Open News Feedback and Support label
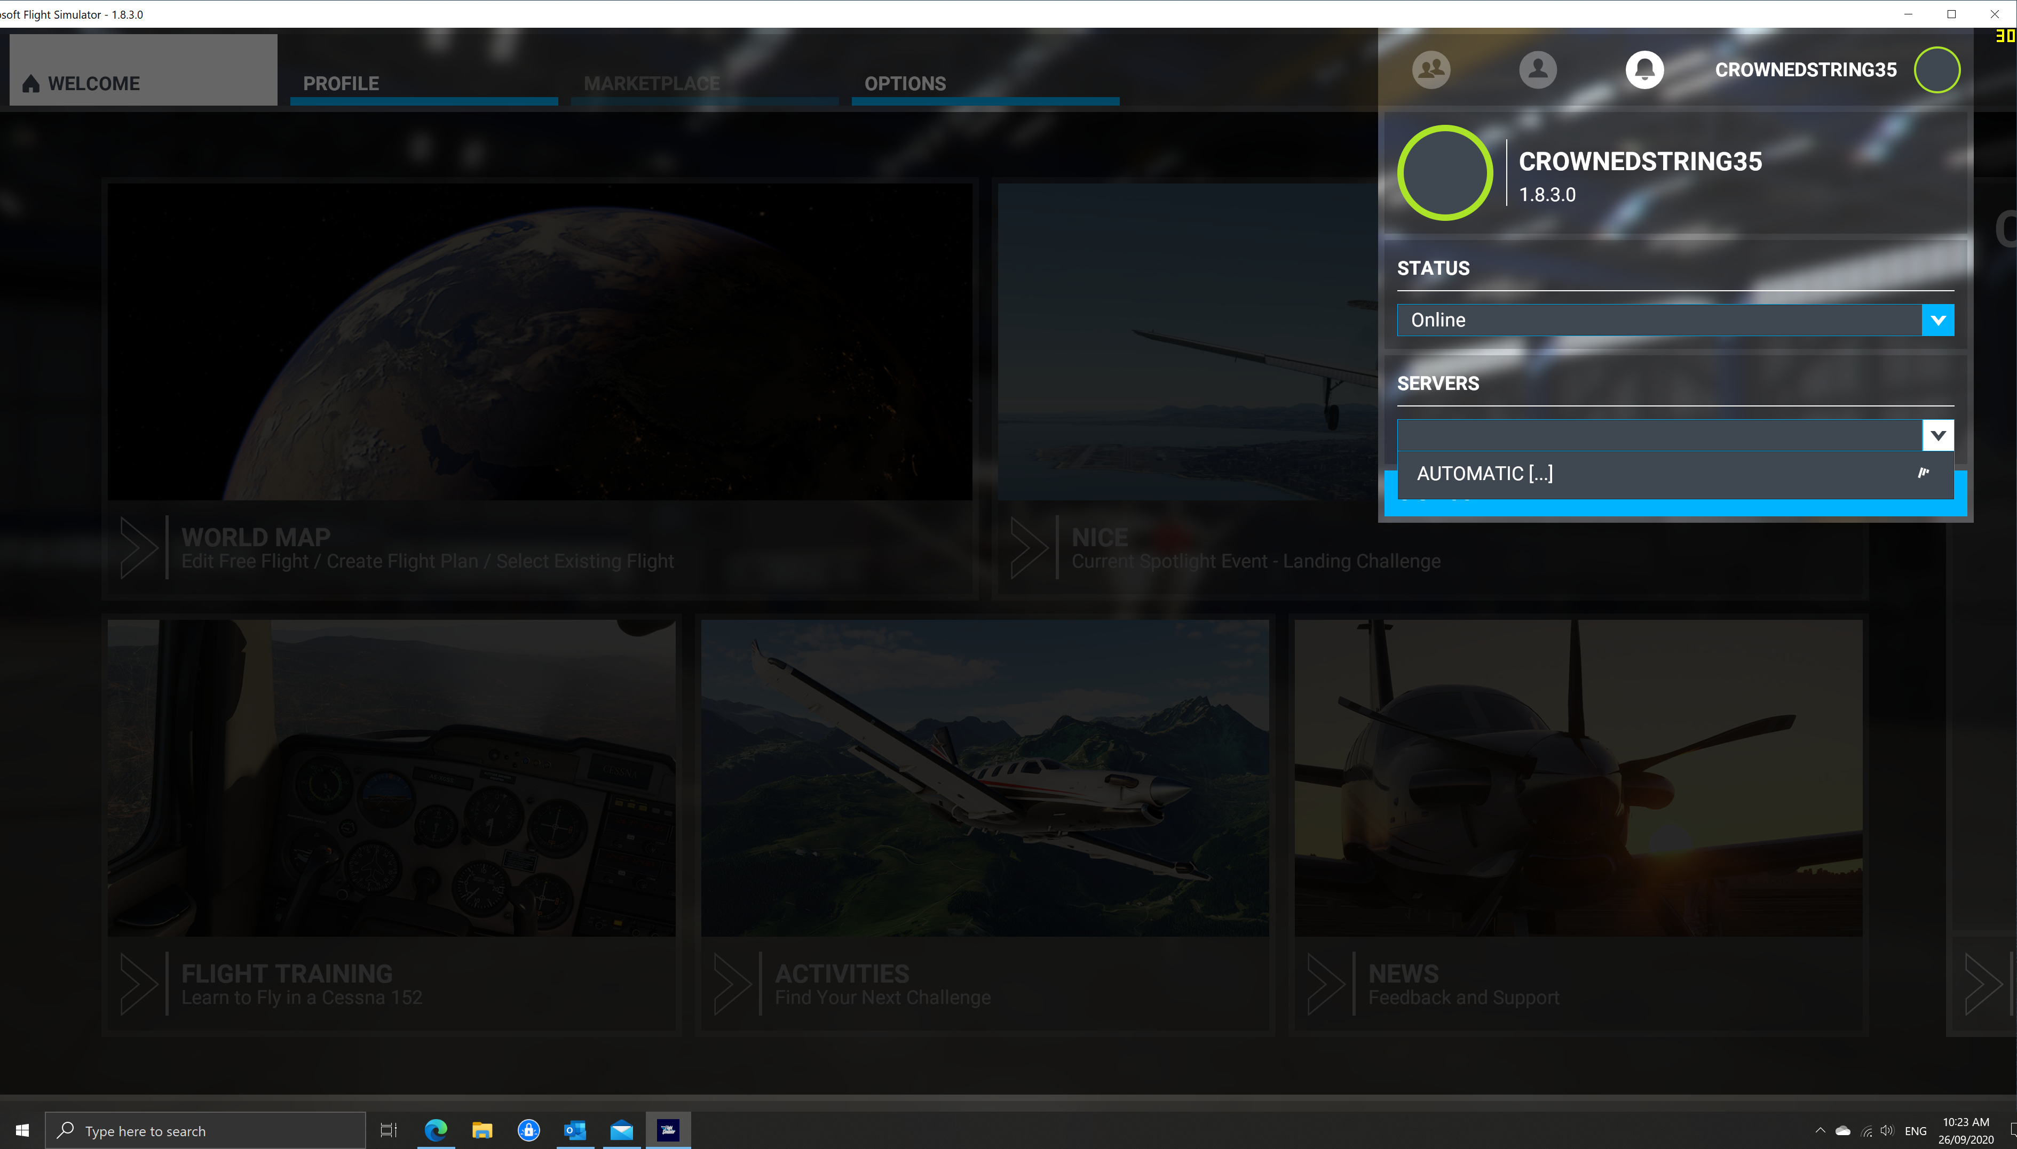 pos(1464,984)
